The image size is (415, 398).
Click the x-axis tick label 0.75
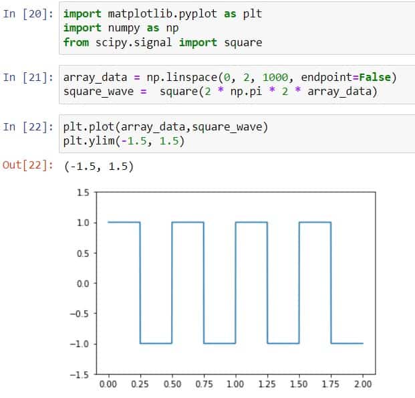coord(204,384)
